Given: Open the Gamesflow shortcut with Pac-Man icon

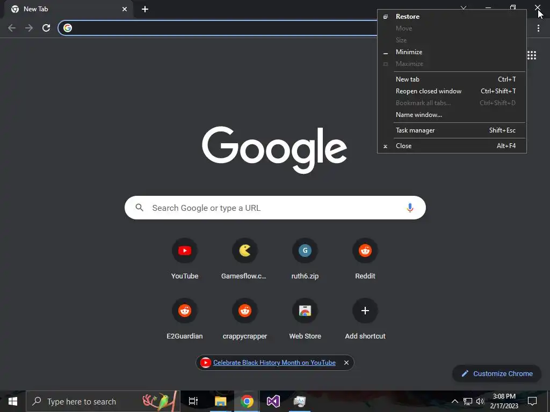Looking at the screenshot, I should (x=244, y=259).
